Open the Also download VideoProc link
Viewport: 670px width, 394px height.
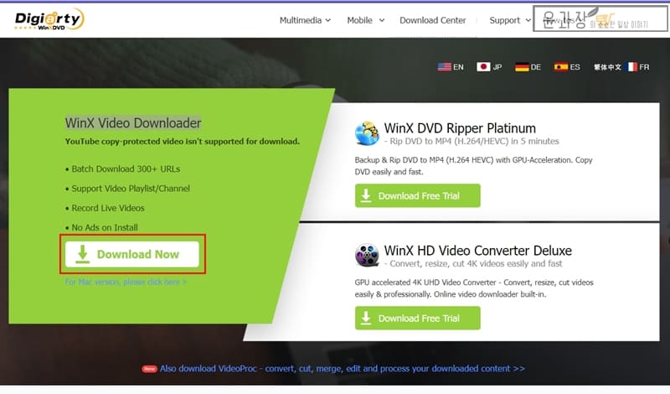pos(342,368)
